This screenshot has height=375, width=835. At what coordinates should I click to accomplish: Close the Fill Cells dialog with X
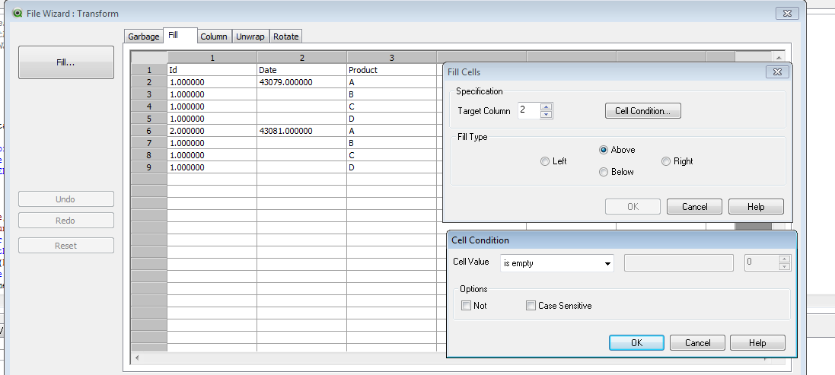point(776,72)
